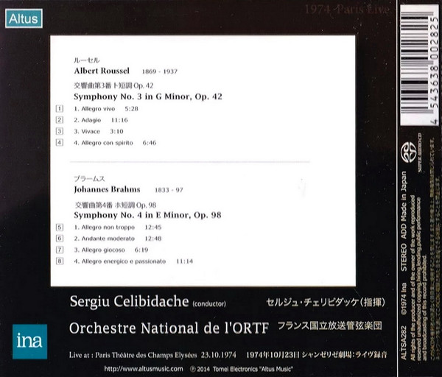Select the '3. Vivace' track title
442x377 pixels.
coord(87,131)
